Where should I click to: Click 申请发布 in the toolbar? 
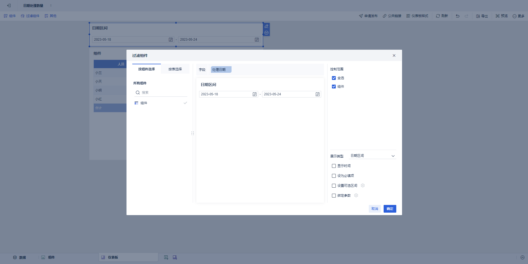[368, 16]
